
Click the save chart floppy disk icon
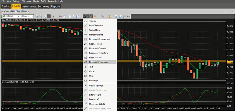point(78,16)
